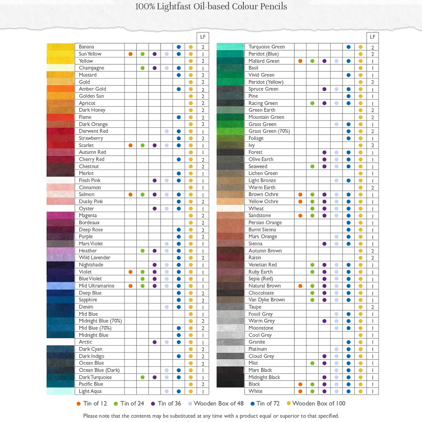Click the LF header above the Turquoise Green column
Viewport: 422px width, 422px height.
[372, 37]
